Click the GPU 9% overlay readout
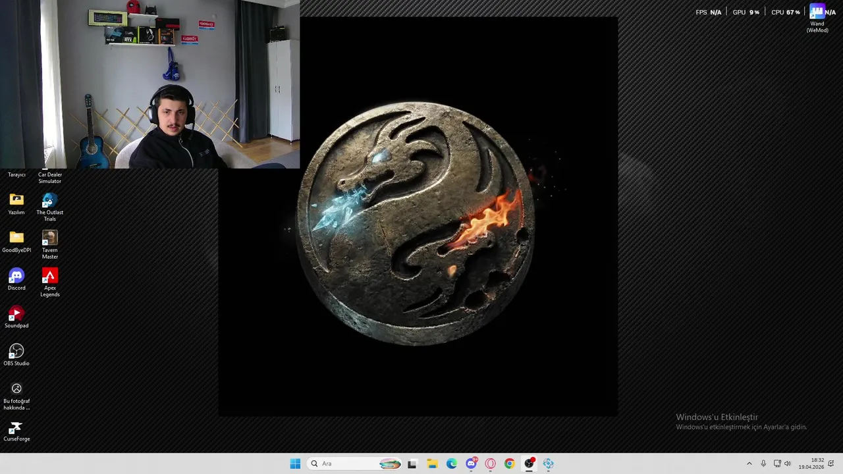The width and height of the screenshot is (843, 474). [x=746, y=12]
